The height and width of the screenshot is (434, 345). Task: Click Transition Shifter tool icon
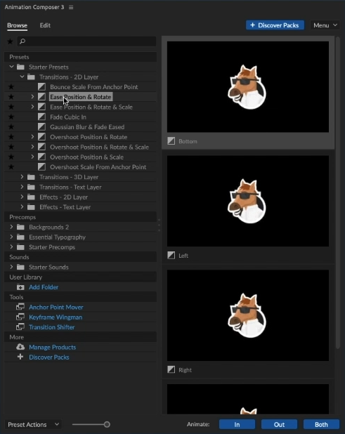[20, 327]
